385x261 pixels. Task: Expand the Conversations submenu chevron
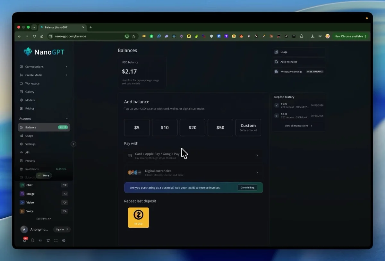66,67
